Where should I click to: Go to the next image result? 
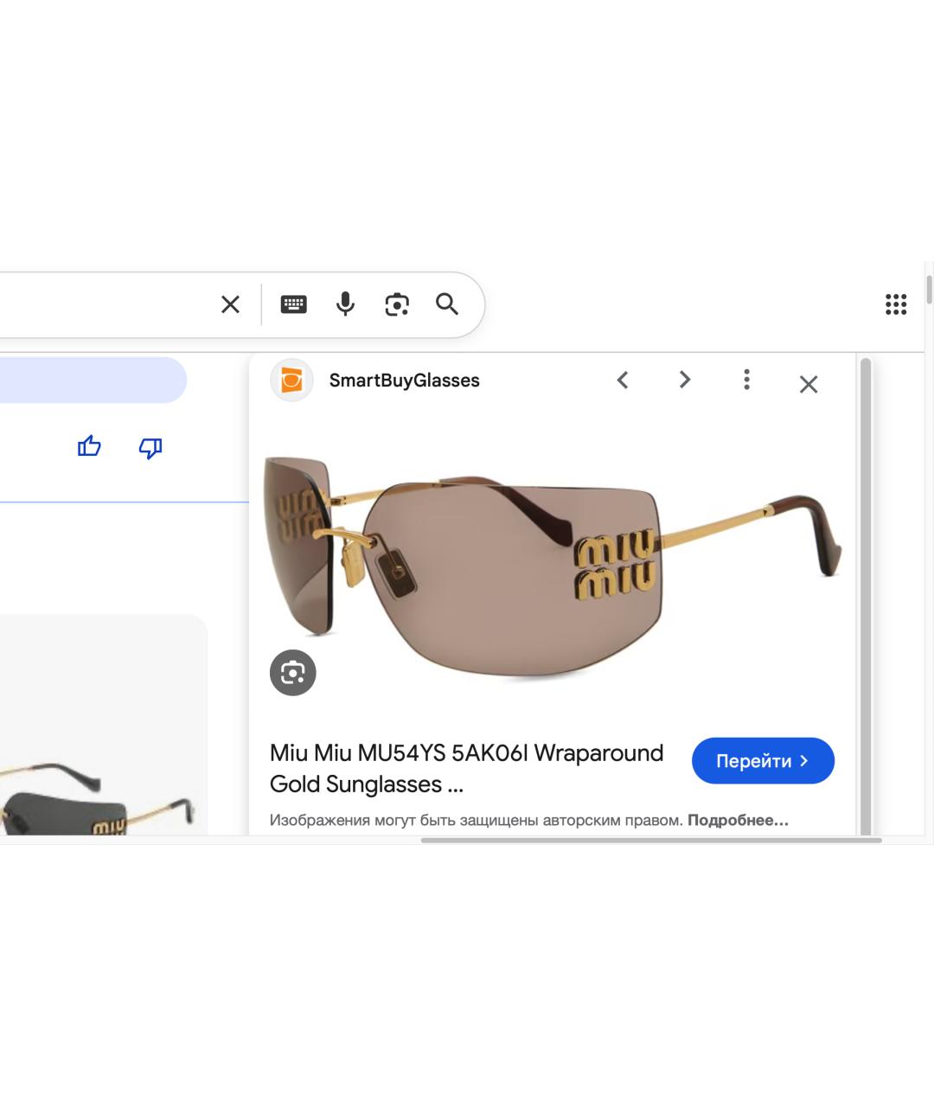tap(685, 381)
